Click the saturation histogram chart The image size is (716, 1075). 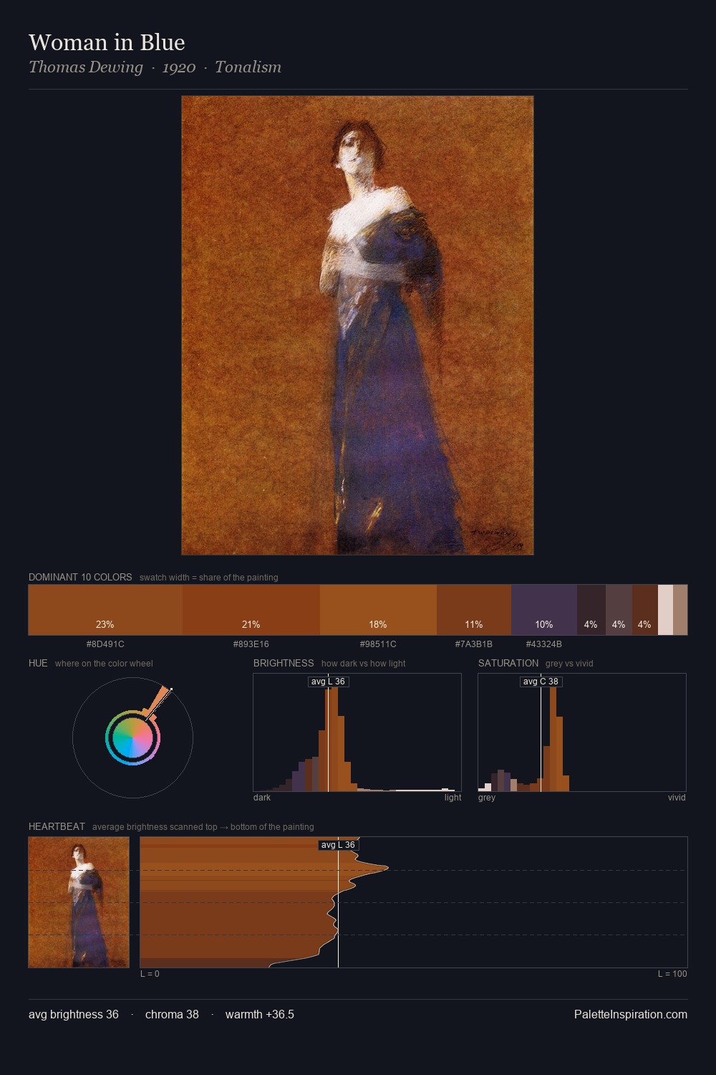582,732
